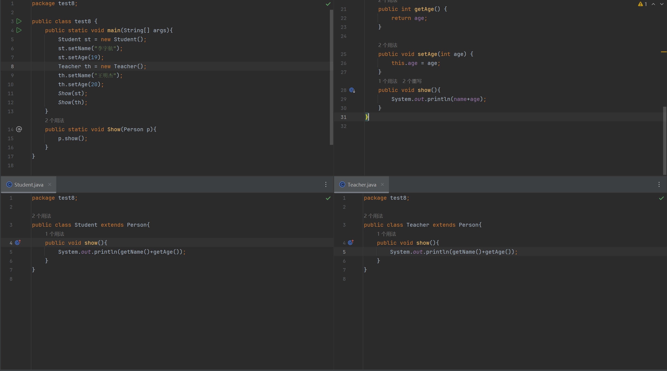The image size is (667, 371).
Task: Click the yellow warning stripe mark in Person
Action: click(664, 52)
